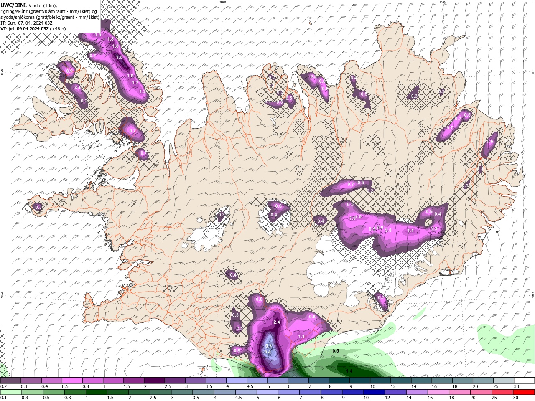
Task: Click the "0.1" label in the rain legend
Action: click(4, 398)
